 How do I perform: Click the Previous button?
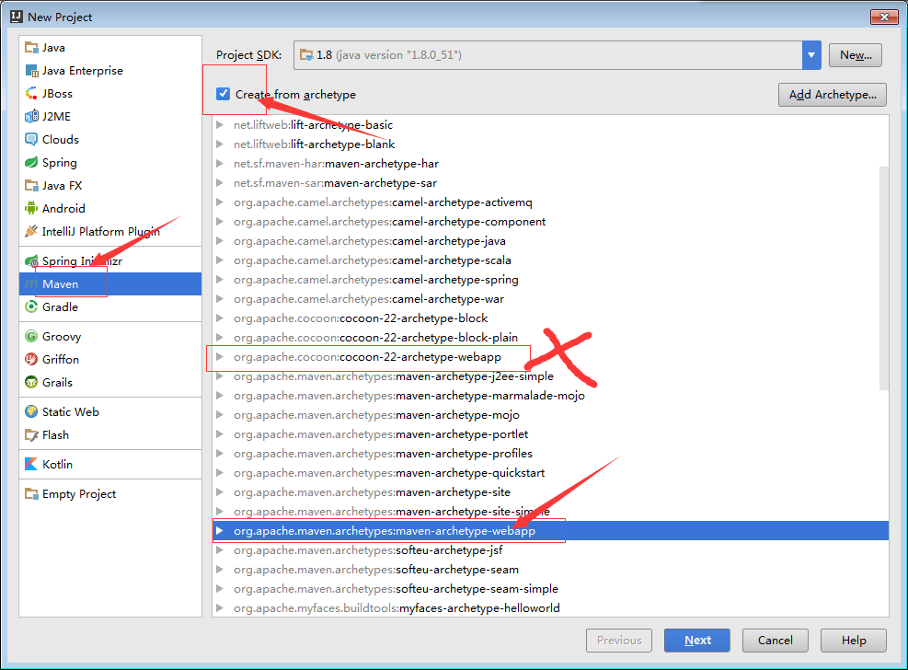click(619, 641)
